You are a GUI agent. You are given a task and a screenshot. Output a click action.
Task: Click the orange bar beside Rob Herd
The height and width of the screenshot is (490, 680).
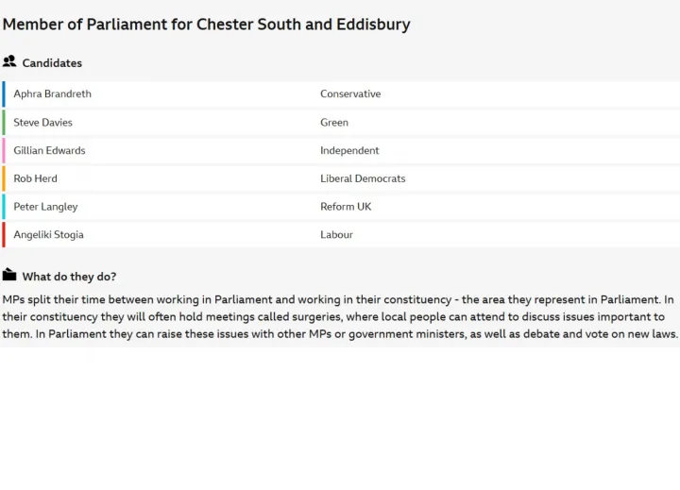click(4, 178)
